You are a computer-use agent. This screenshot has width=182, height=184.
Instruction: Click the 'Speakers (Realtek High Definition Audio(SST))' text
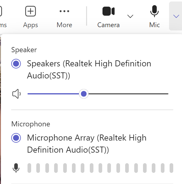pos(89,70)
